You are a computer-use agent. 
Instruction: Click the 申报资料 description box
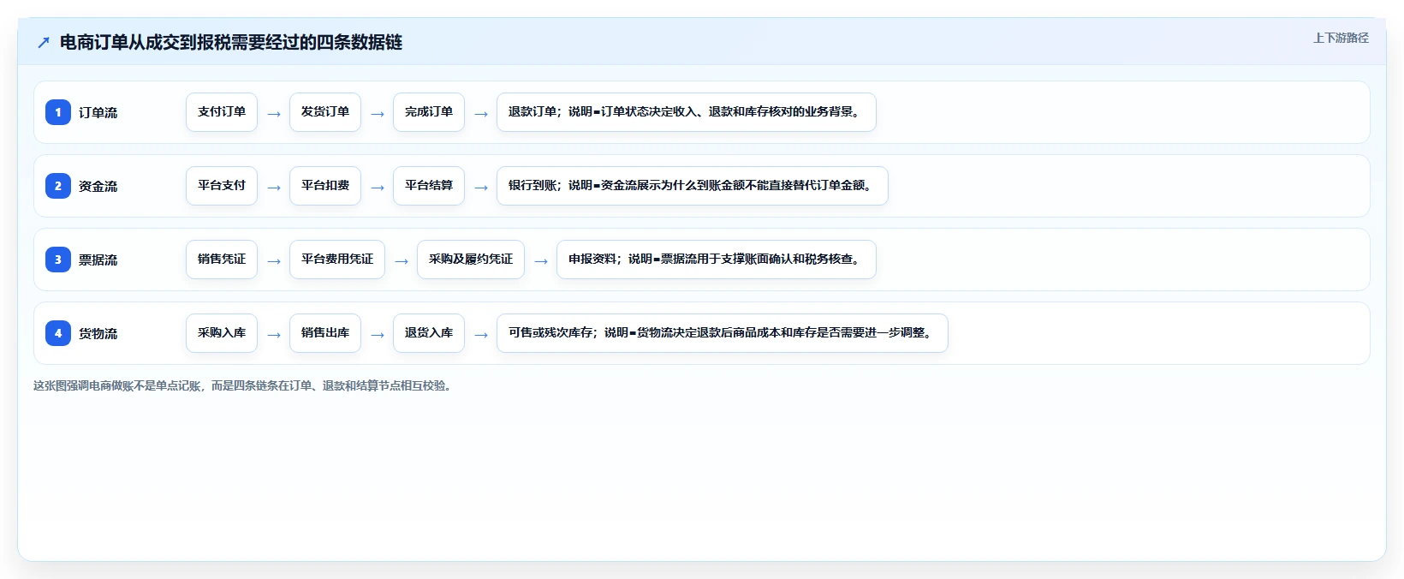click(x=717, y=260)
